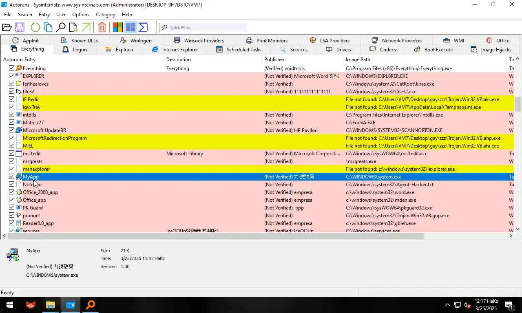
Task: Open the File menu
Action: 8,14
